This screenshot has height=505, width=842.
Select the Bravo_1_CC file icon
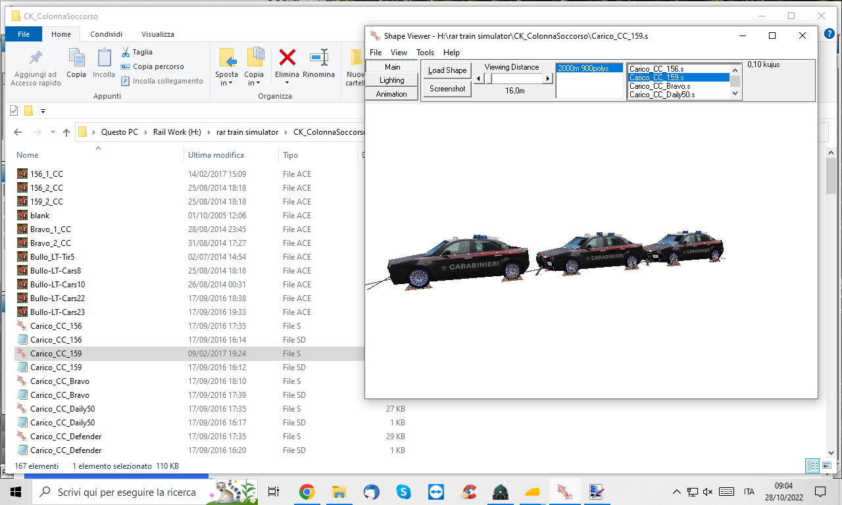[x=22, y=229]
